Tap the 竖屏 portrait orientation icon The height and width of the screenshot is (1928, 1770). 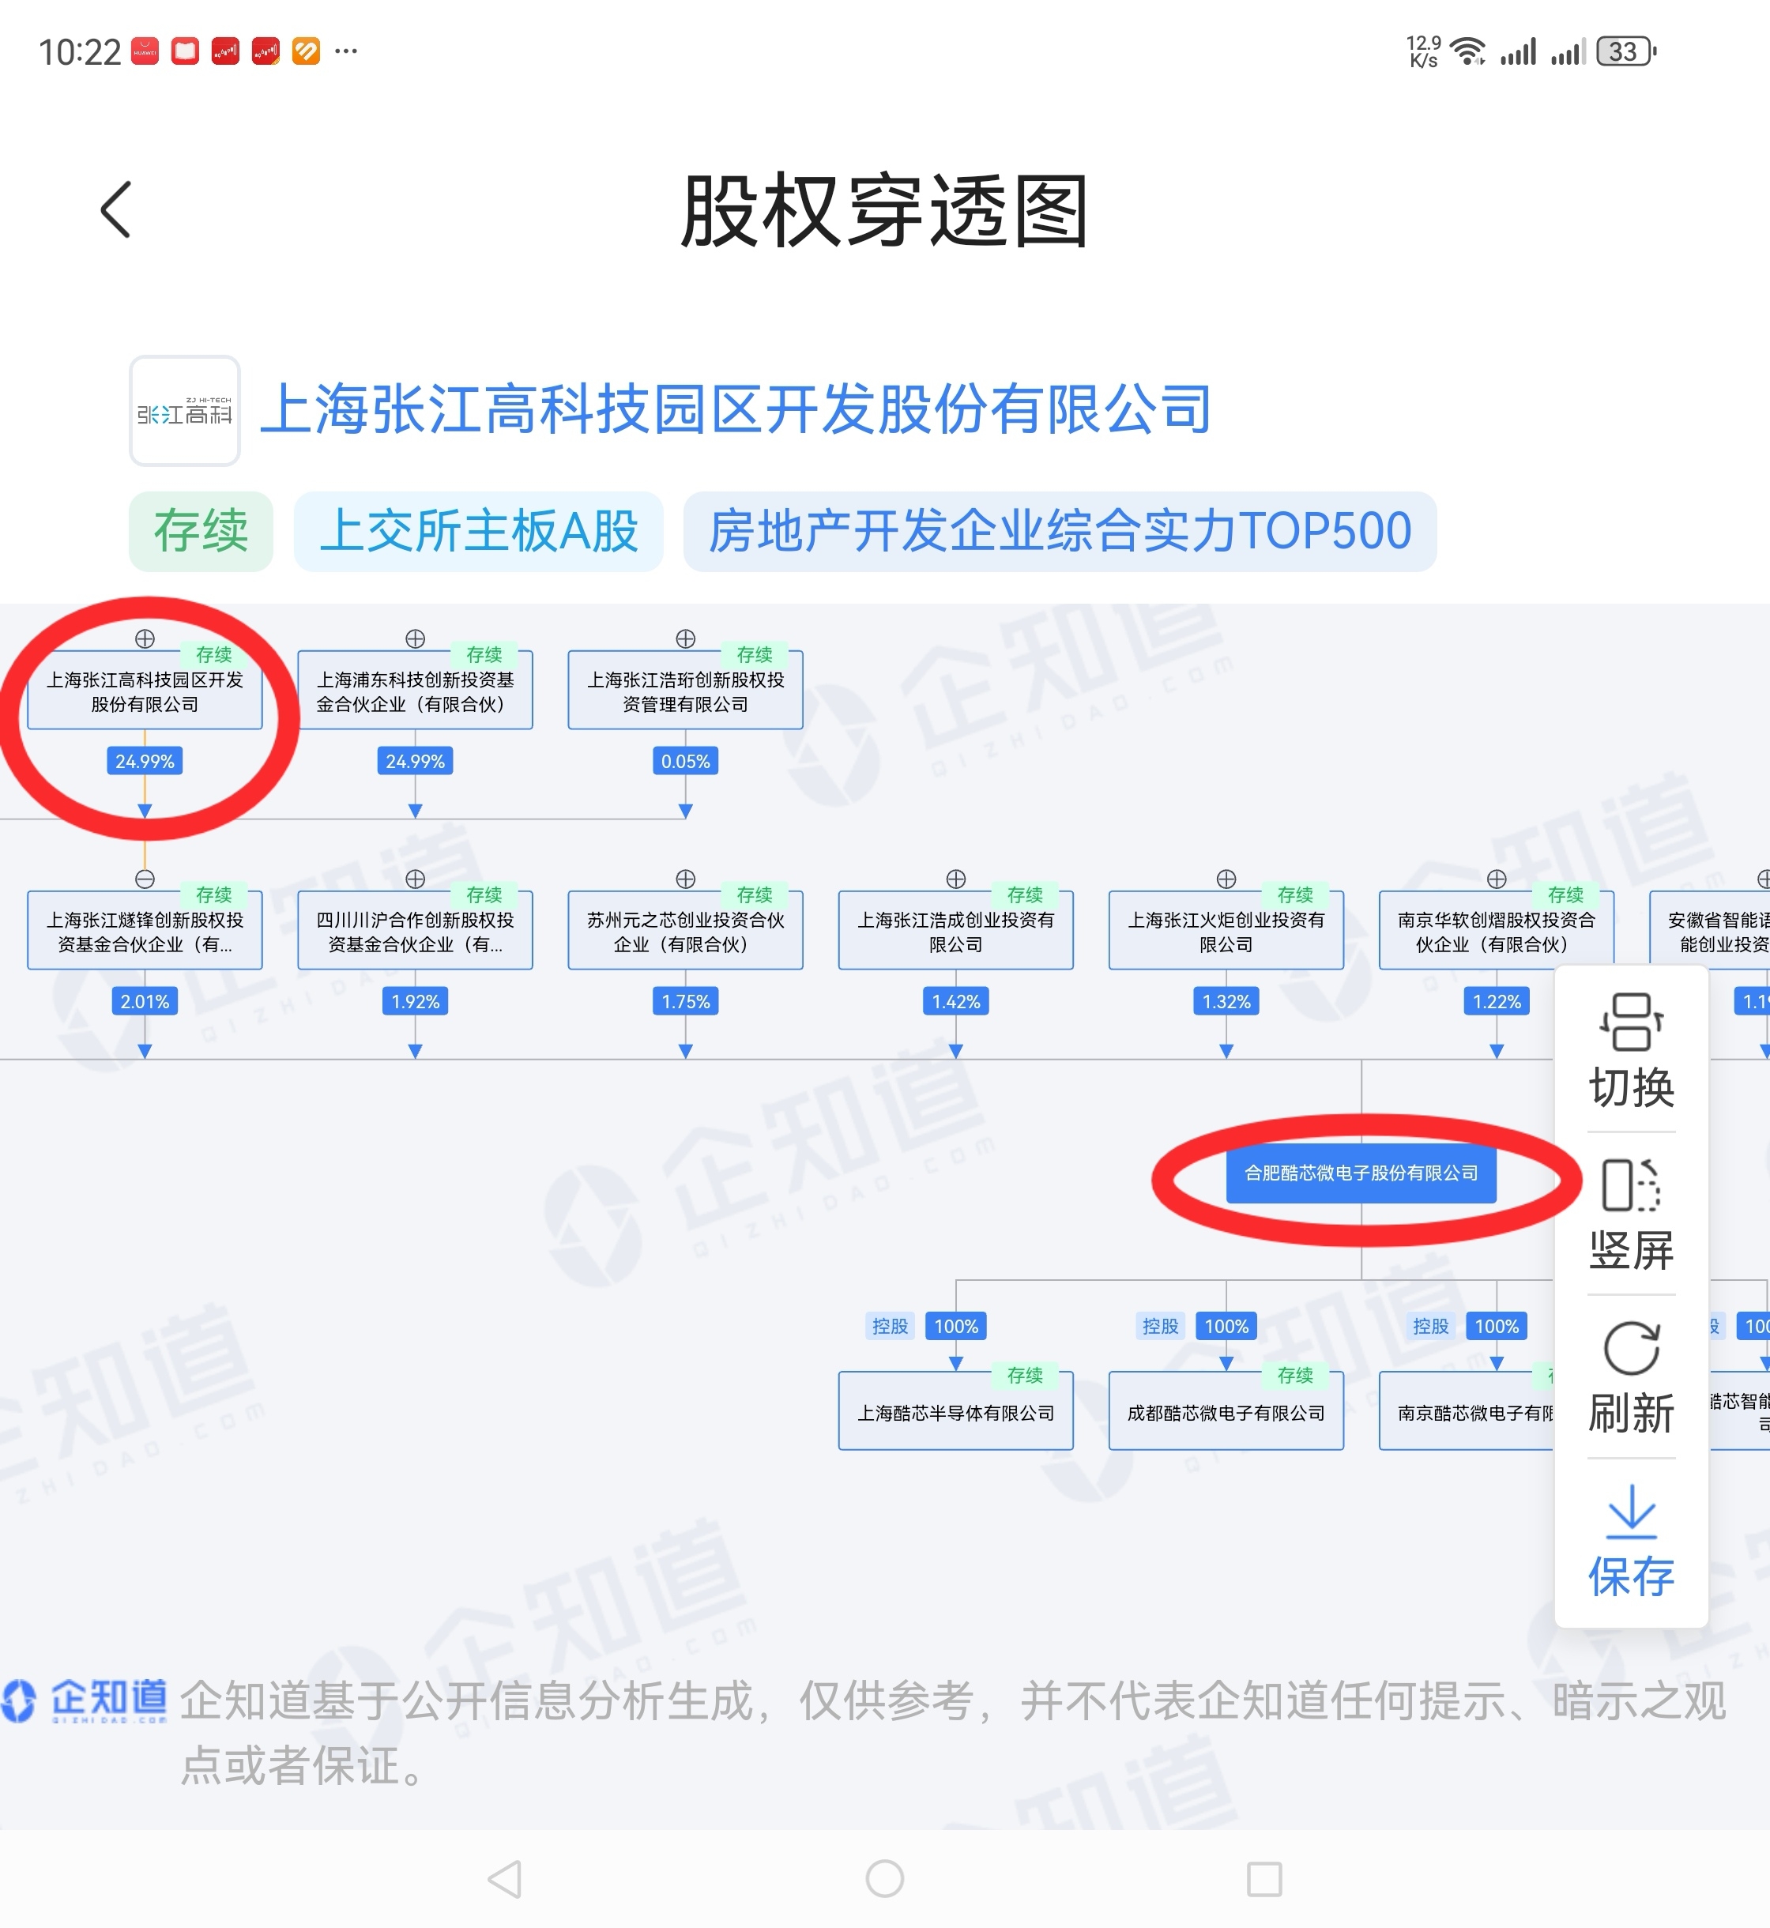[1630, 1186]
